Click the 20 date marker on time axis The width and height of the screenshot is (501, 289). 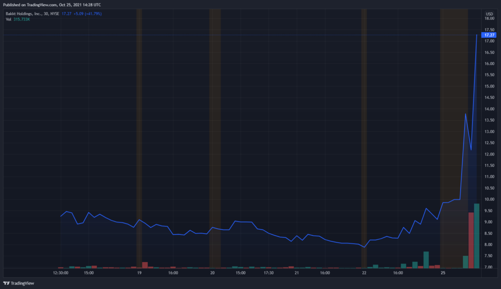pos(212,273)
